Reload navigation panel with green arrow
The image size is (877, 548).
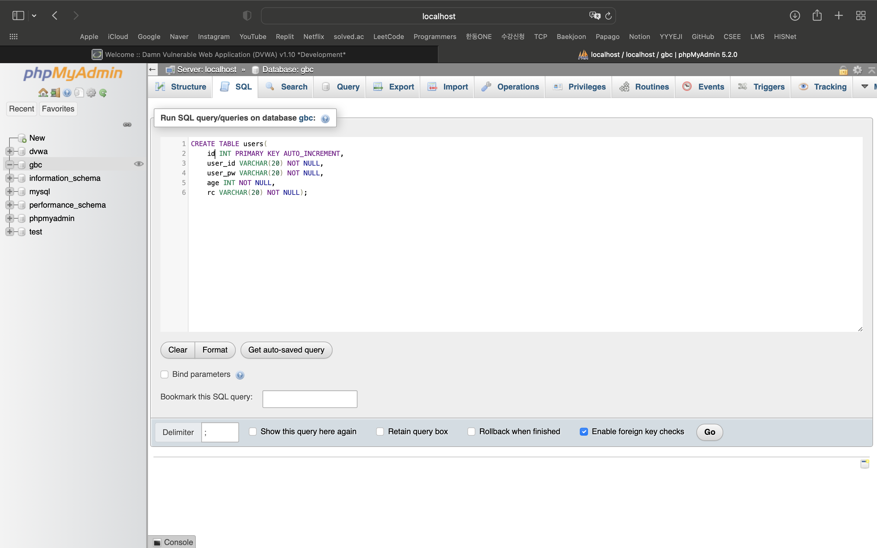pyautogui.click(x=103, y=93)
